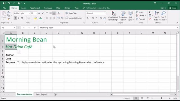Switch to the Review tab

tap(67, 8)
